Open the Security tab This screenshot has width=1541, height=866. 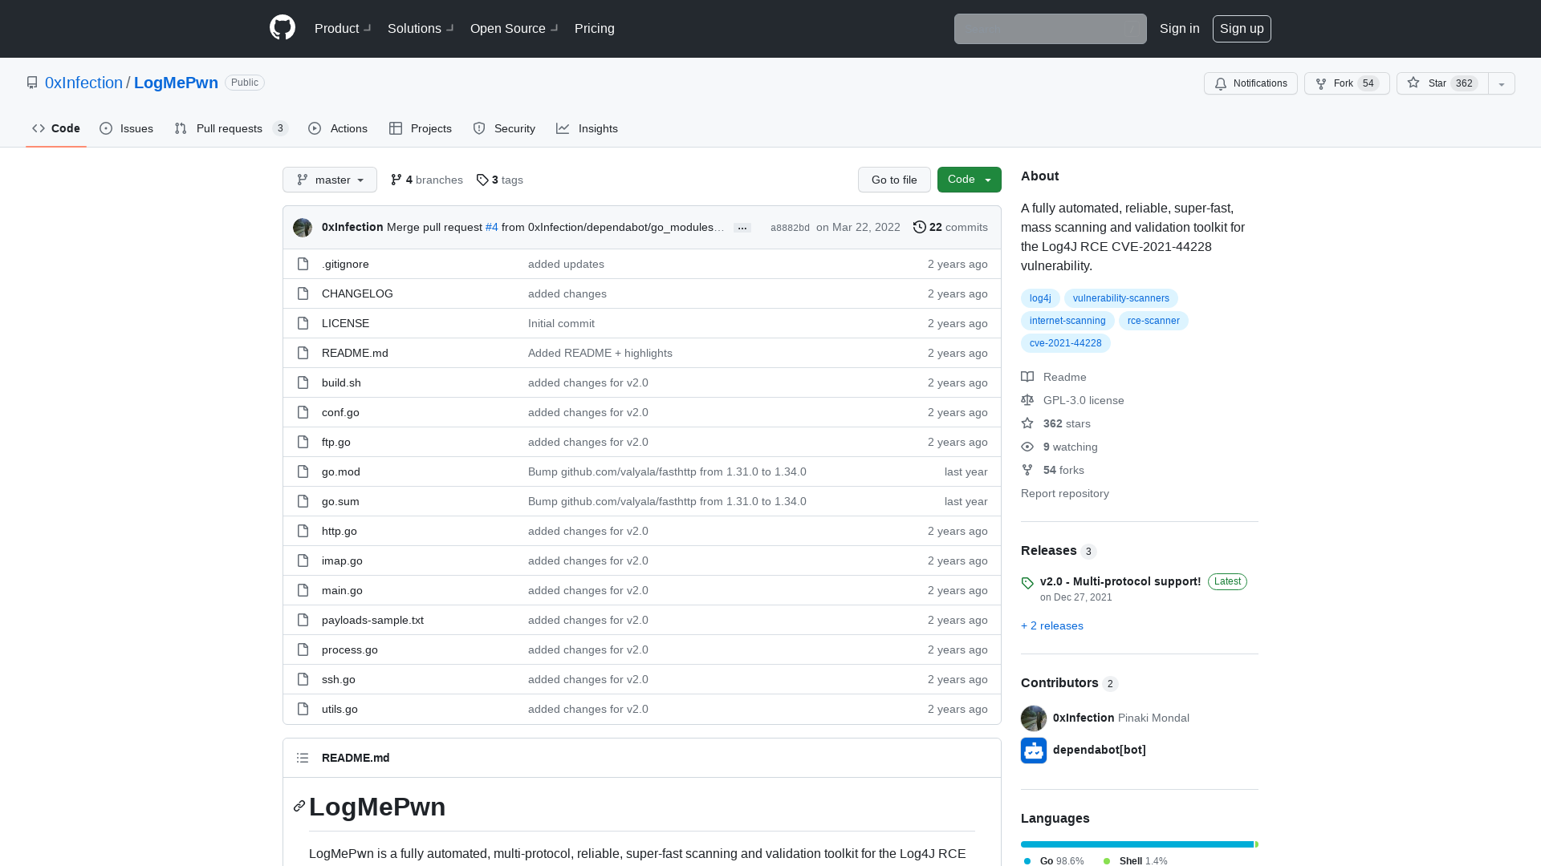click(504, 128)
